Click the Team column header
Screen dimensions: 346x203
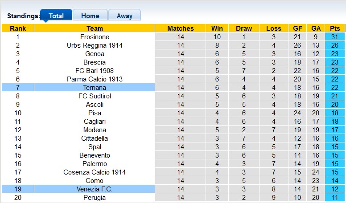click(95, 28)
